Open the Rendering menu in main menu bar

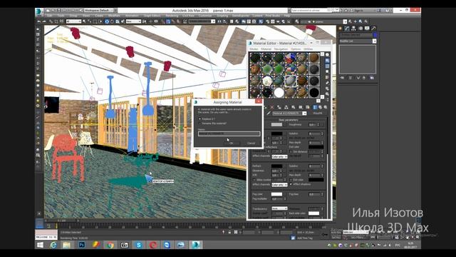(x=172, y=16)
